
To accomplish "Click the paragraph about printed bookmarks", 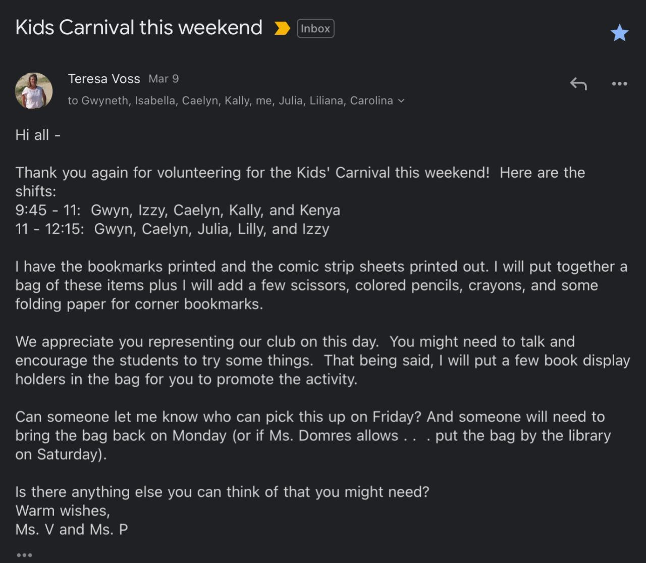I will coord(321,285).
